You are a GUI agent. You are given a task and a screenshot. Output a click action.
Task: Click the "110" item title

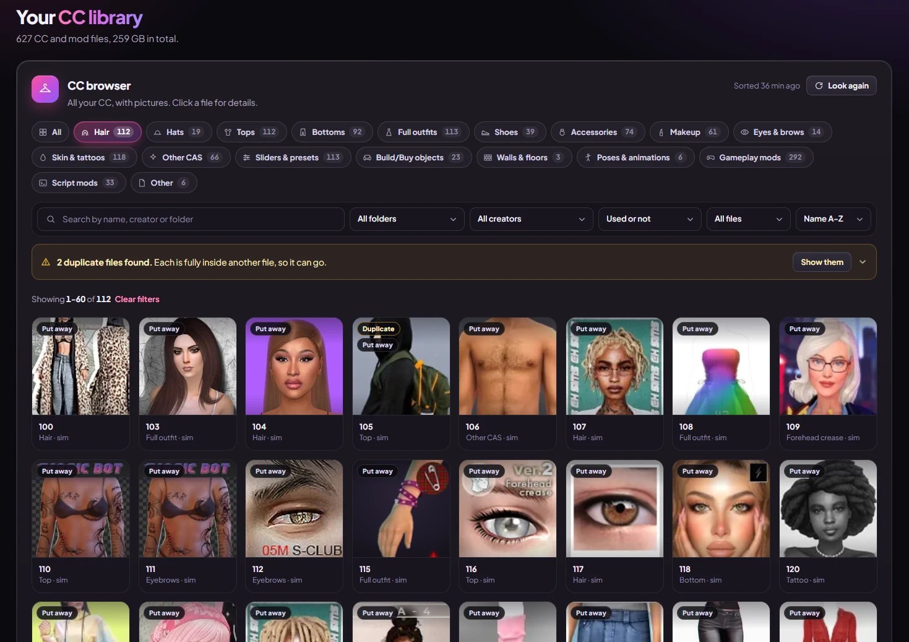45,570
